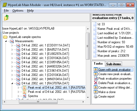Choose Create new peak evaluation task

[115, 74]
